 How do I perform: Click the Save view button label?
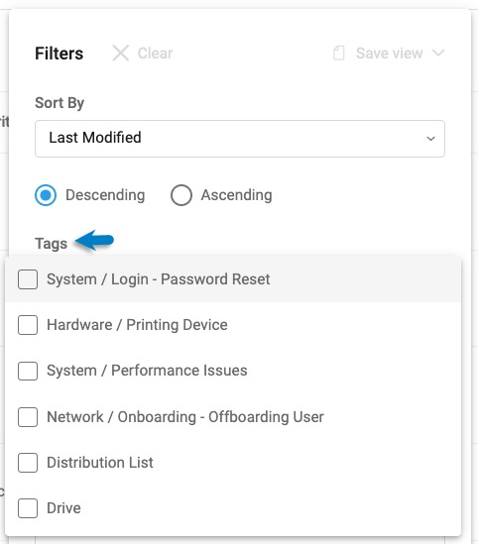389,54
